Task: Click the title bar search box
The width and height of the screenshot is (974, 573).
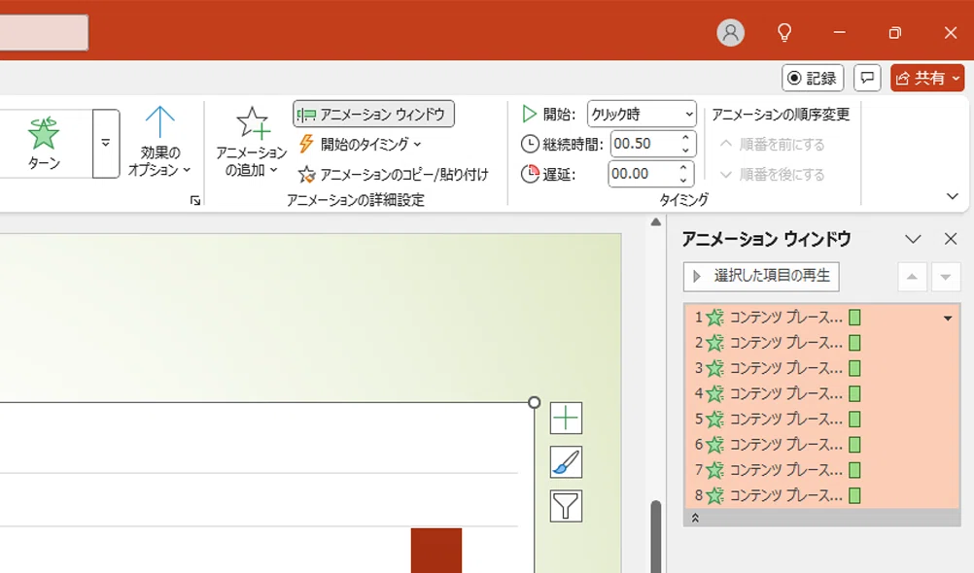Action: 44,33
